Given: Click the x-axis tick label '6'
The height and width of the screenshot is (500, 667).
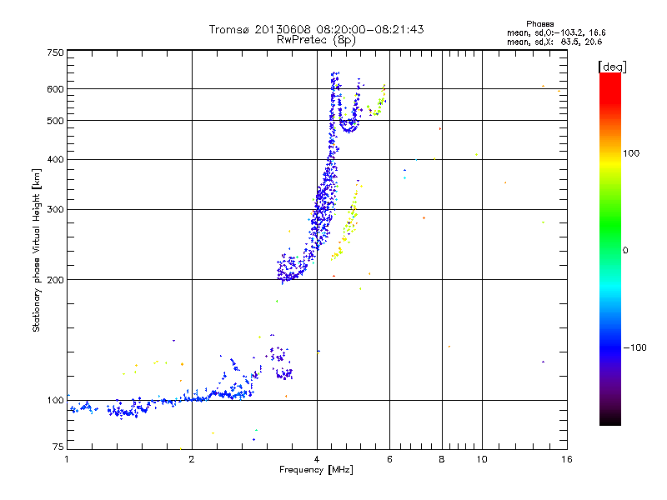Looking at the screenshot, I should 389,459.
